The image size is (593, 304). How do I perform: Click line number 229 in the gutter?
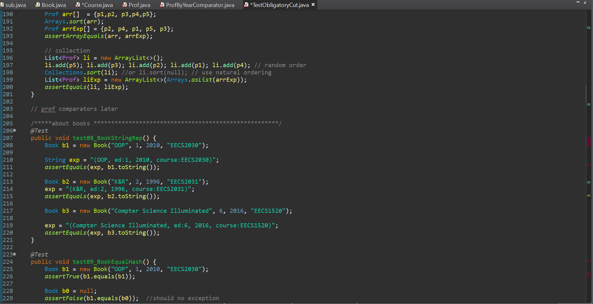tap(8, 298)
